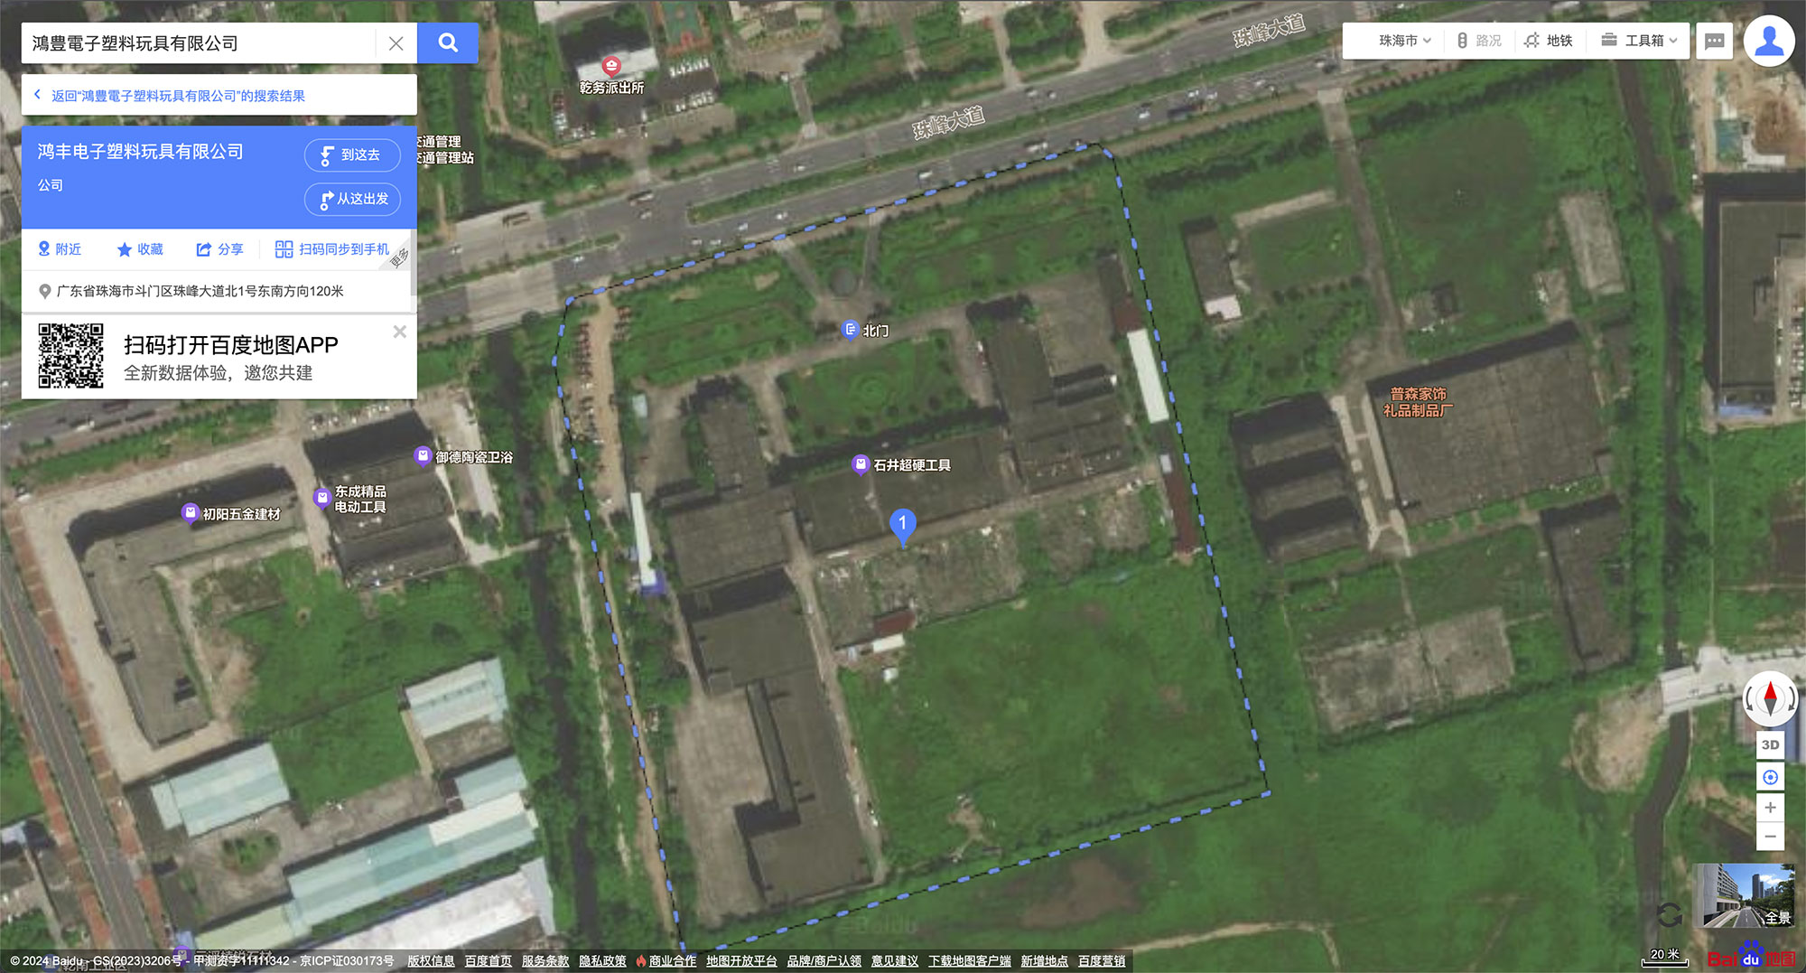
Task: Click the 普森家饰礼品制品厂 label
Action: tap(1418, 402)
